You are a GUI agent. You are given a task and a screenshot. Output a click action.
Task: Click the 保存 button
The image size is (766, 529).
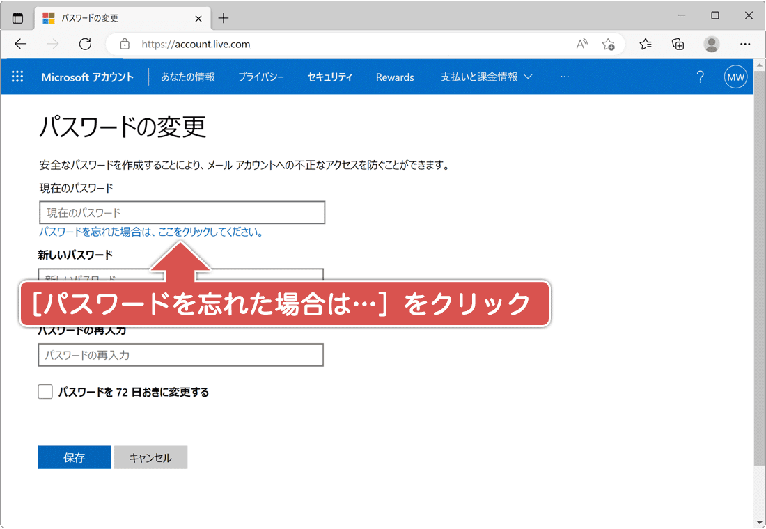75,457
